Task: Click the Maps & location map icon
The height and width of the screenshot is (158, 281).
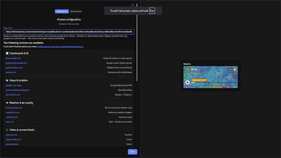Action: point(7,80)
